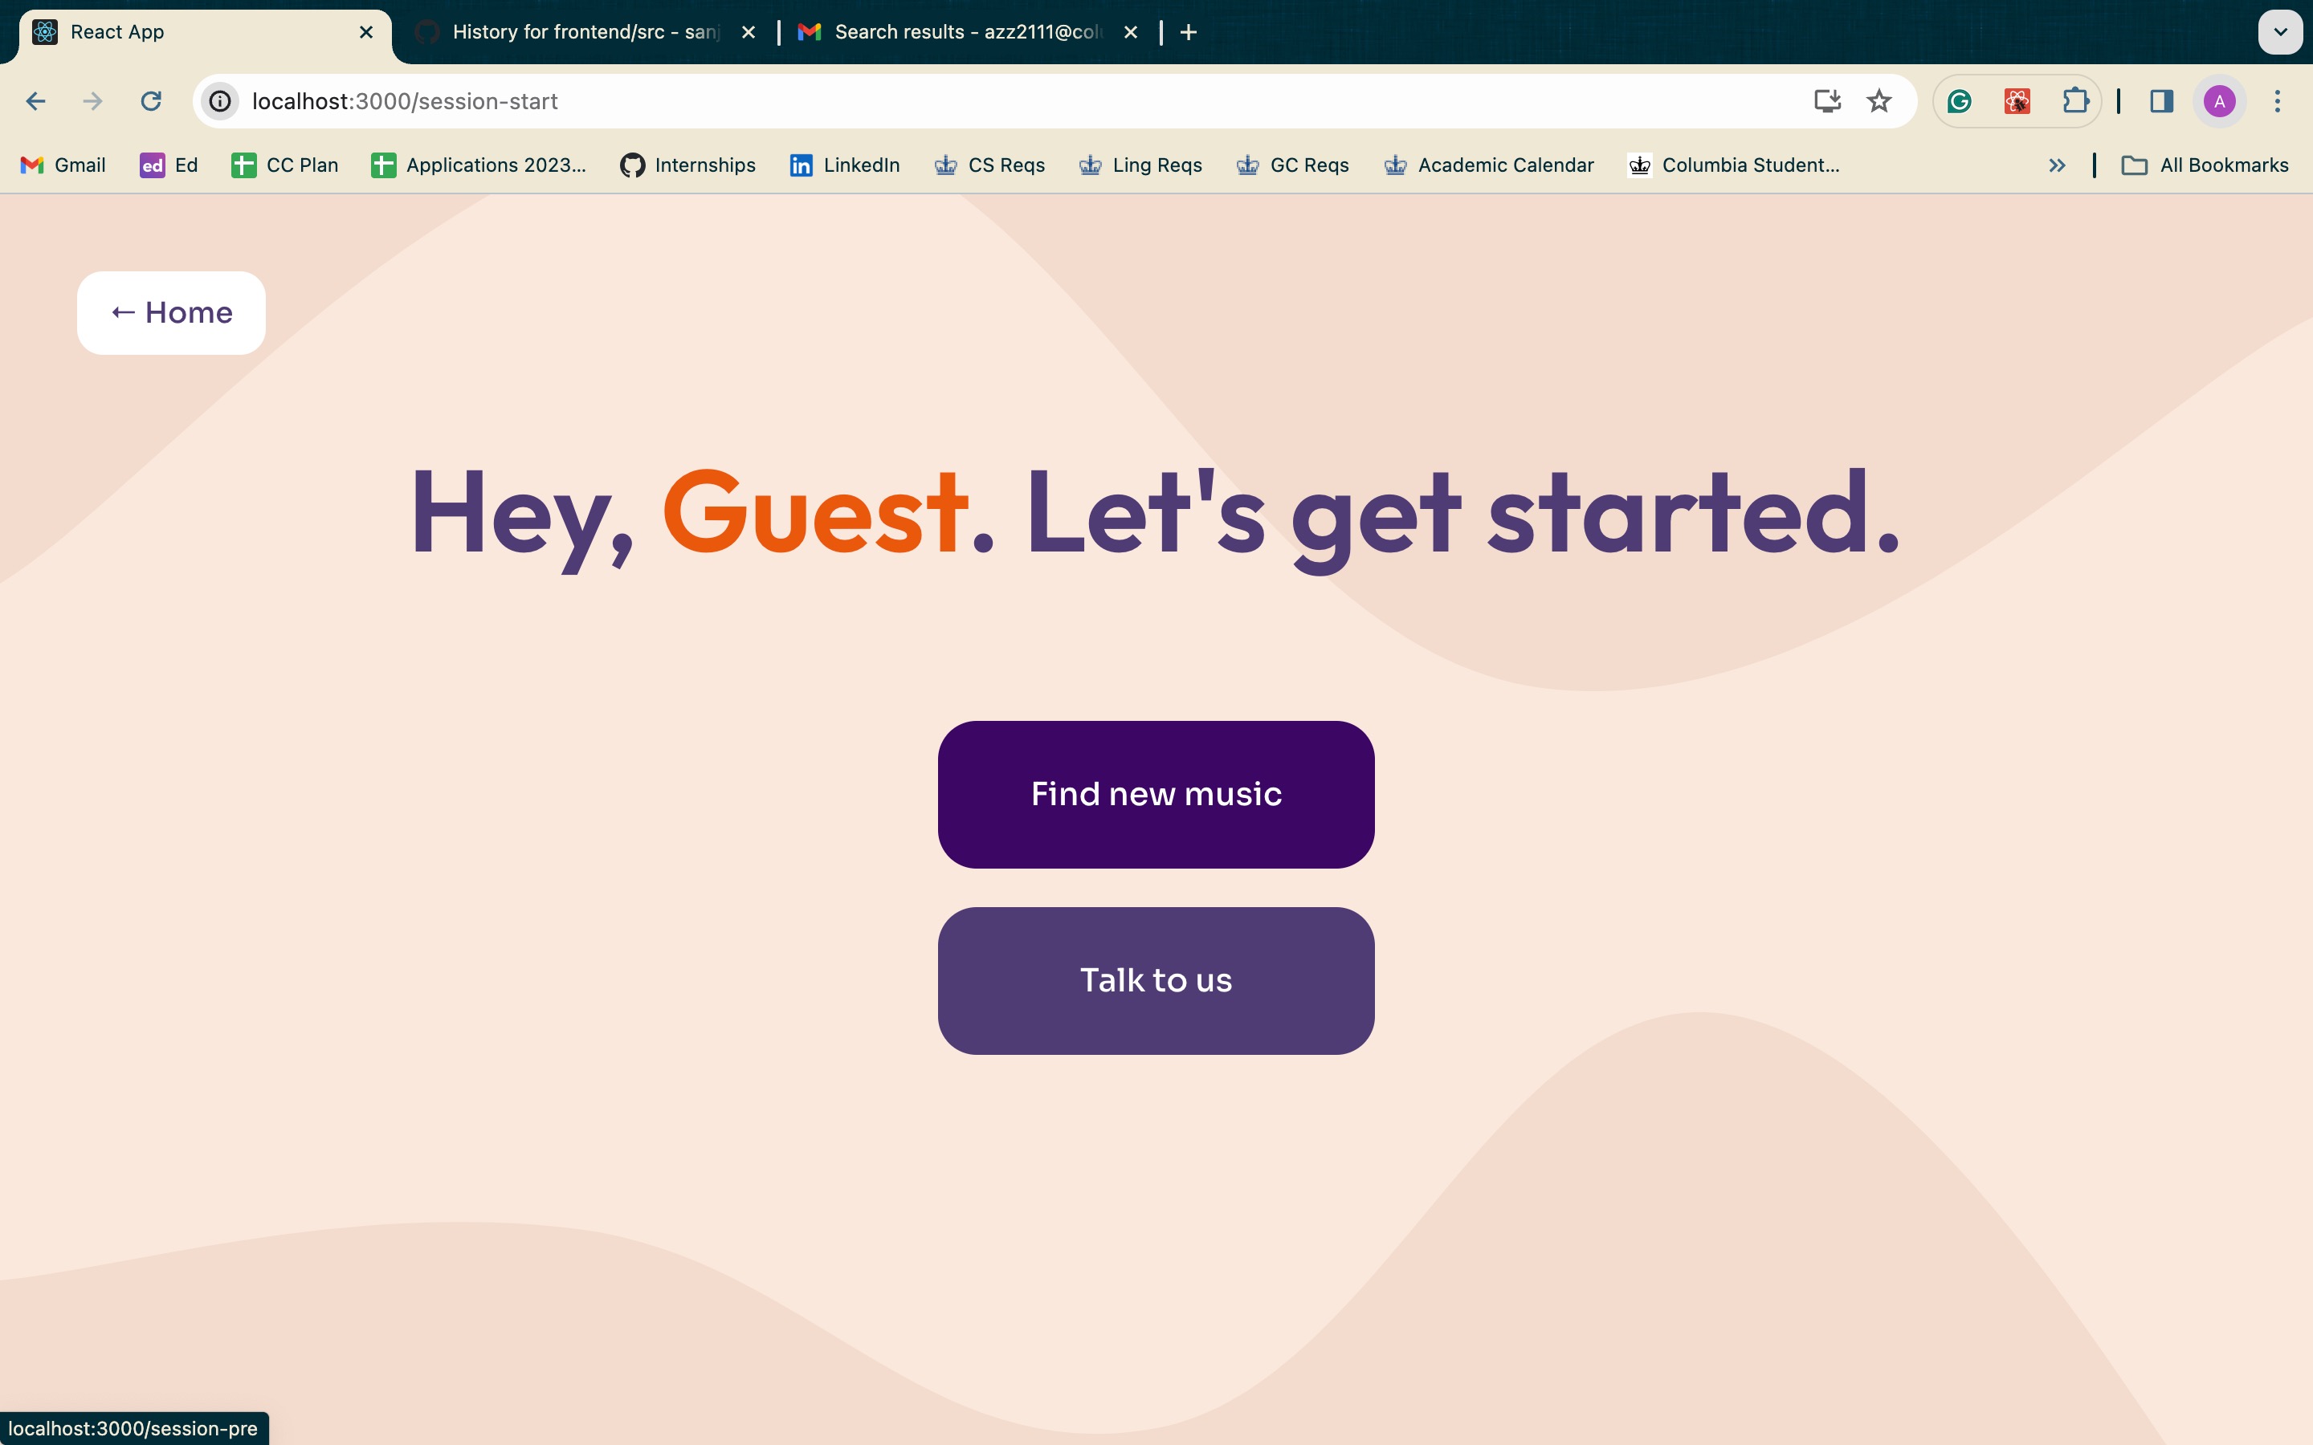Open a new tab with the plus button
2313x1445 pixels.
1188,32
